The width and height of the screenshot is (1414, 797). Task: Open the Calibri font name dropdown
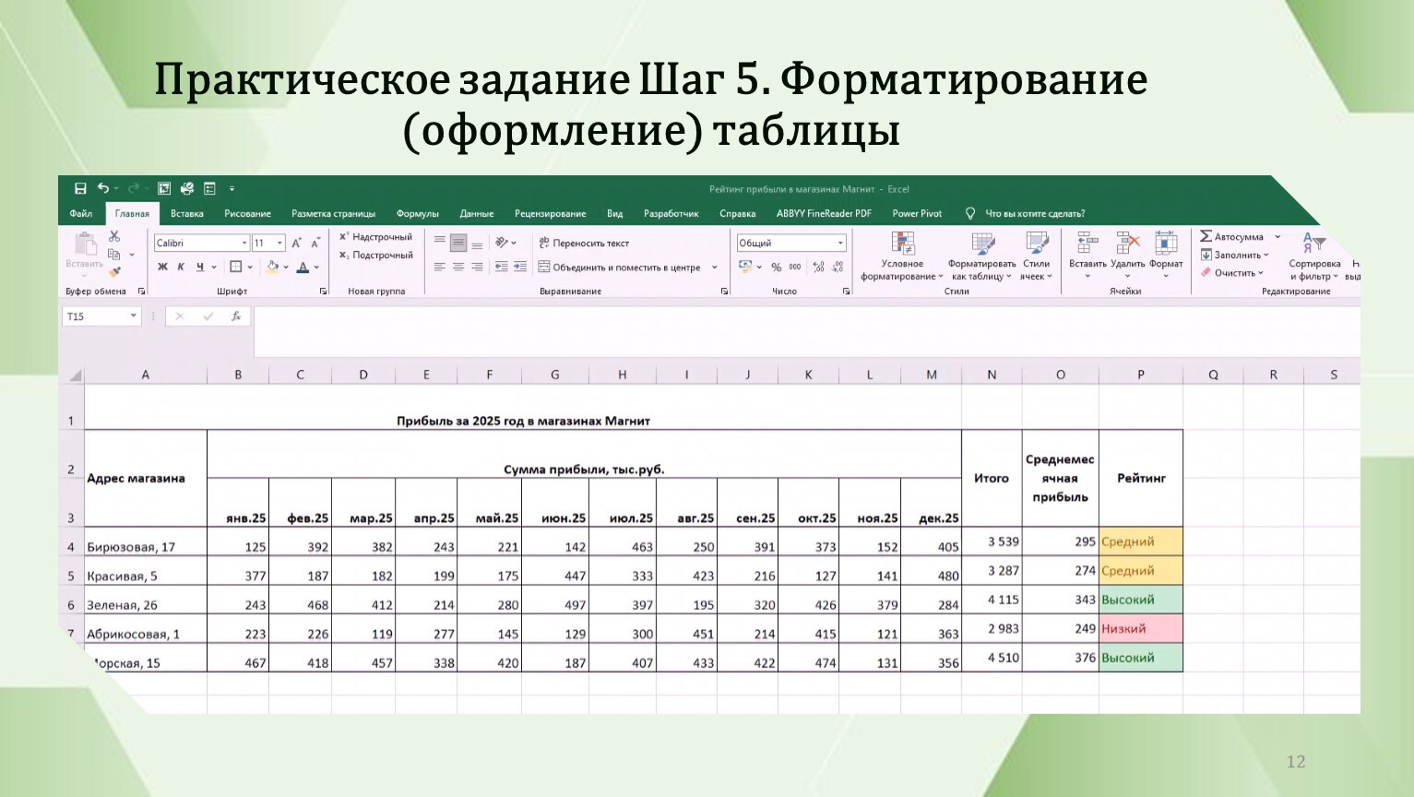coord(244,244)
